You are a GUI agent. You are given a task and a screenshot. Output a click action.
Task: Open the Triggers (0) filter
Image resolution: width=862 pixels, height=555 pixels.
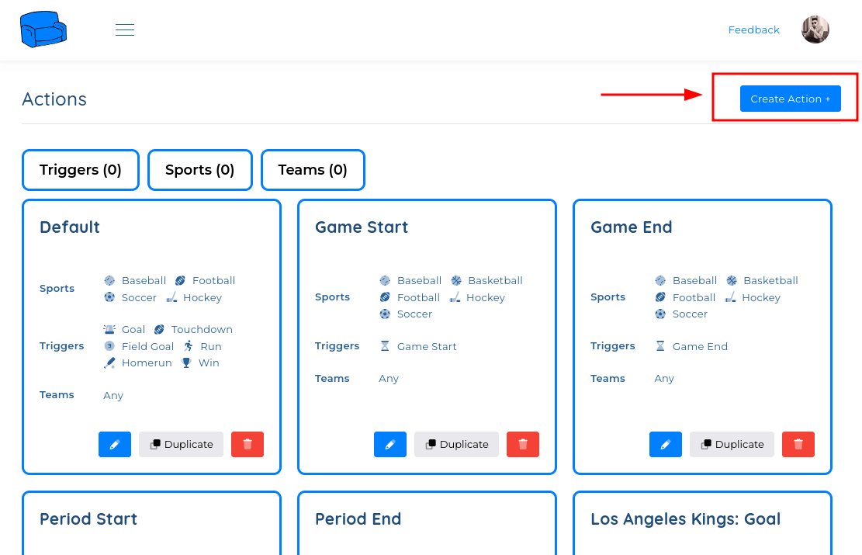(x=81, y=170)
